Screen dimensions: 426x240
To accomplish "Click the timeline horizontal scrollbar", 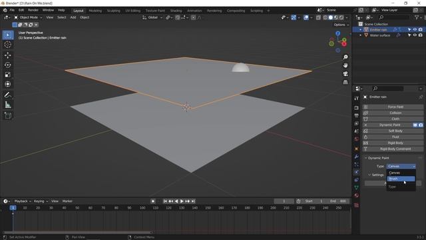I will point(78,233).
